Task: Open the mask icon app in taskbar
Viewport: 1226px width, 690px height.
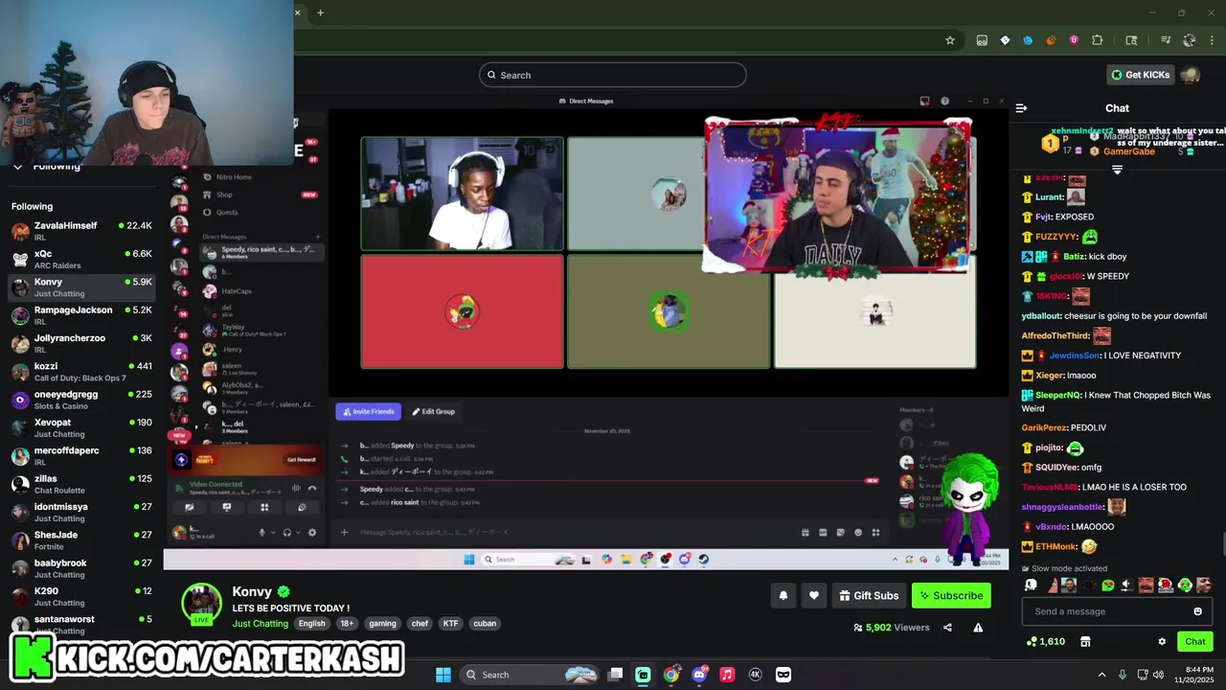Action: (x=783, y=675)
